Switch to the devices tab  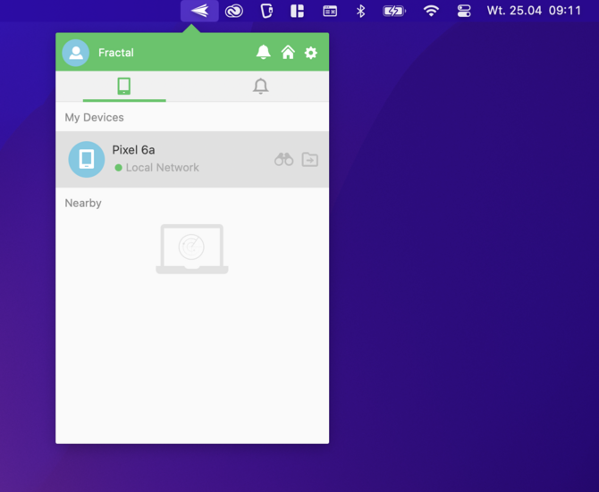[x=124, y=87]
